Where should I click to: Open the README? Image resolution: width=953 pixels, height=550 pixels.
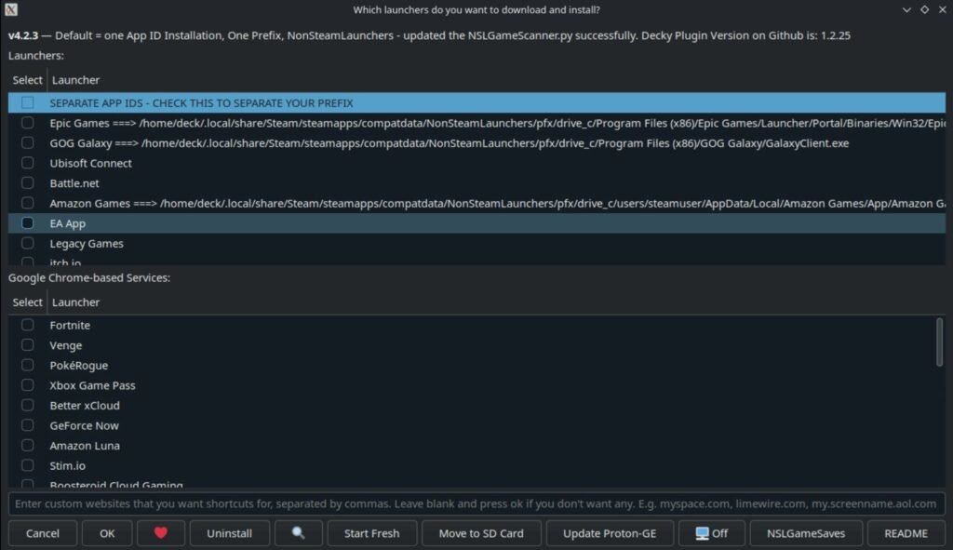(906, 533)
